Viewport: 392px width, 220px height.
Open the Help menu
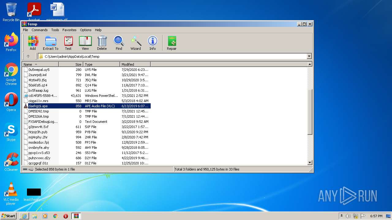98,30
